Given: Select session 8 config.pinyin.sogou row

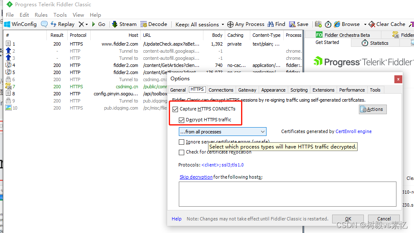Looking at the screenshot, I should click(x=86, y=94).
